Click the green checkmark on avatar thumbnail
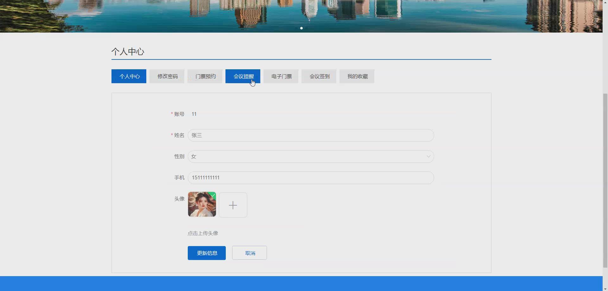 pos(212,195)
